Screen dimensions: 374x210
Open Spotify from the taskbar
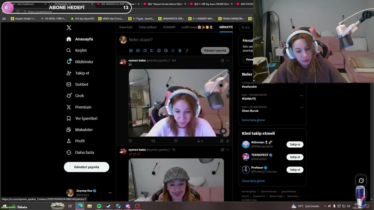[x=99, y=206]
